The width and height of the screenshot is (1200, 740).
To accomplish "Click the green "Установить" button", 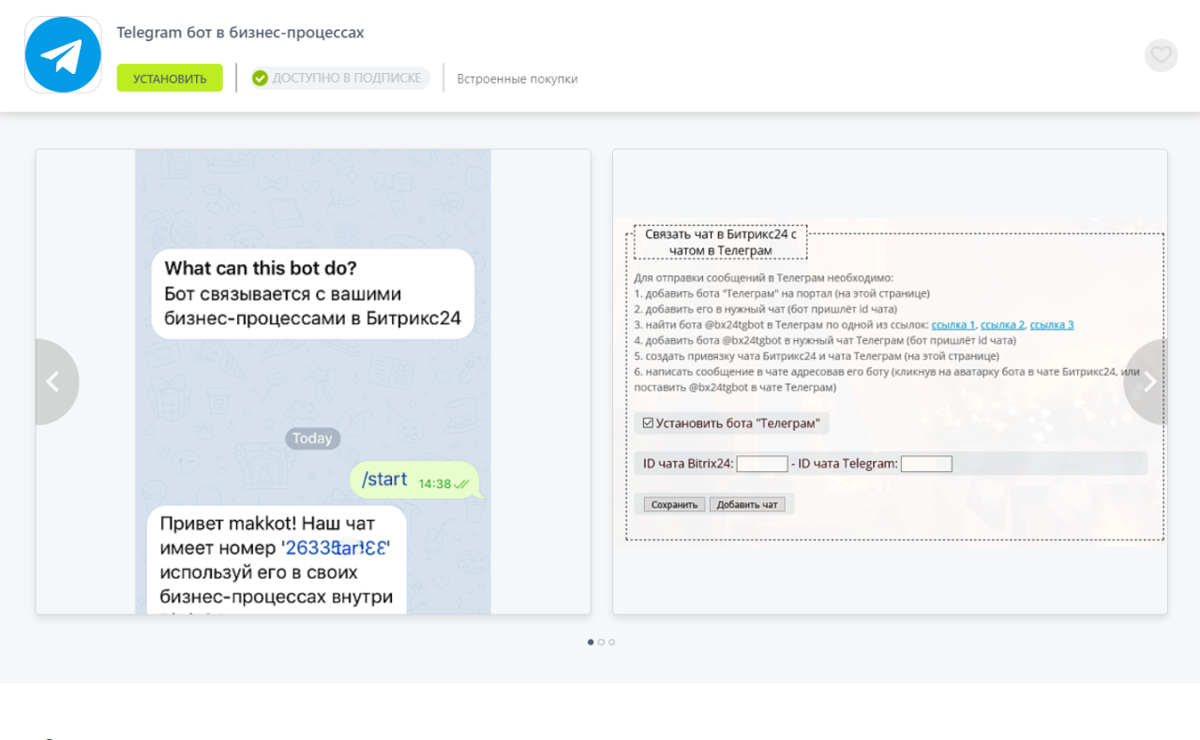I will tap(170, 79).
